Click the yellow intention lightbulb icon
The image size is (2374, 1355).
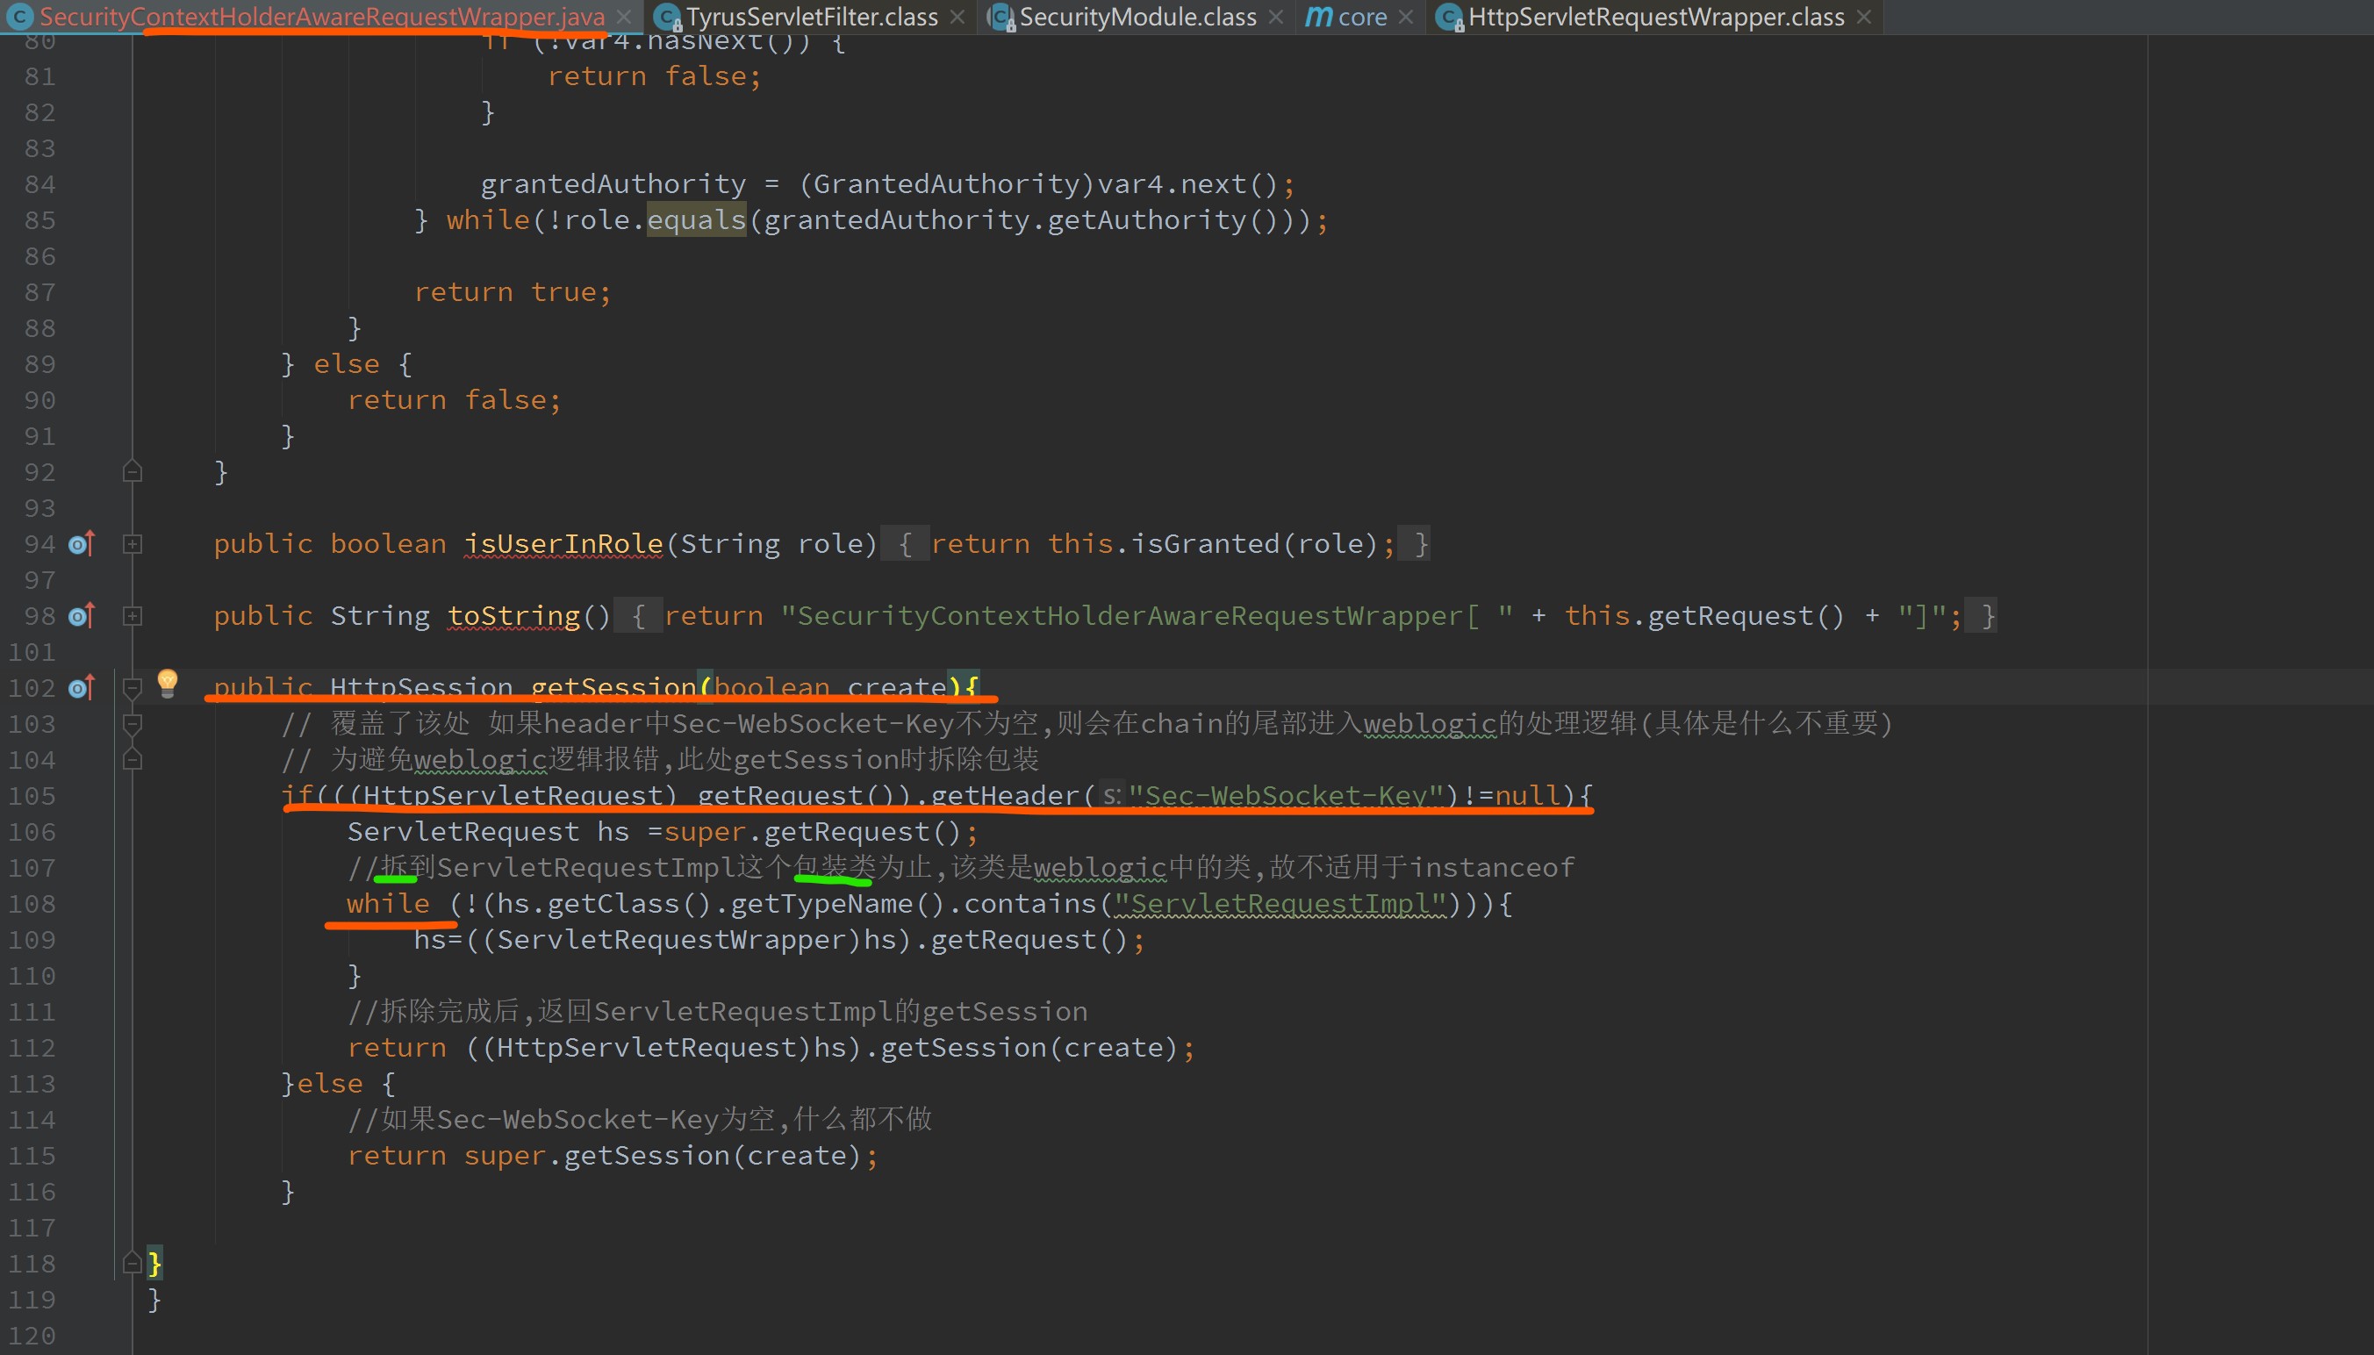[168, 682]
